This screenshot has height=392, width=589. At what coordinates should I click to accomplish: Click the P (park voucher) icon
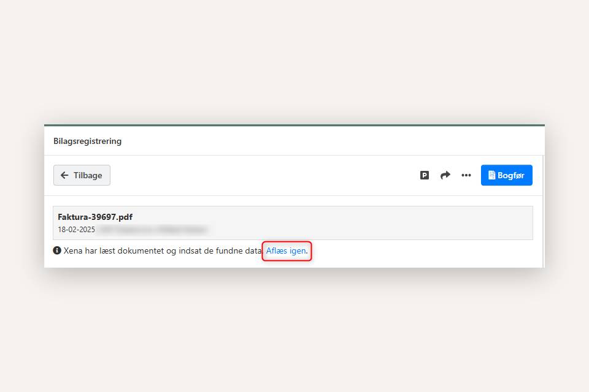click(x=425, y=175)
